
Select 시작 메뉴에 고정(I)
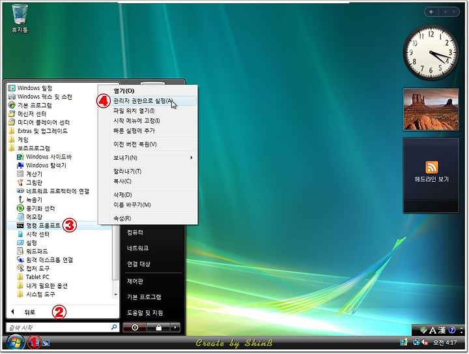tap(148, 121)
